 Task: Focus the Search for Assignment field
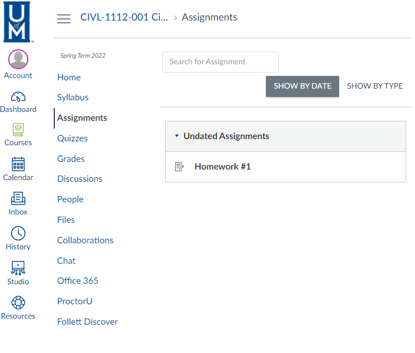(x=220, y=62)
